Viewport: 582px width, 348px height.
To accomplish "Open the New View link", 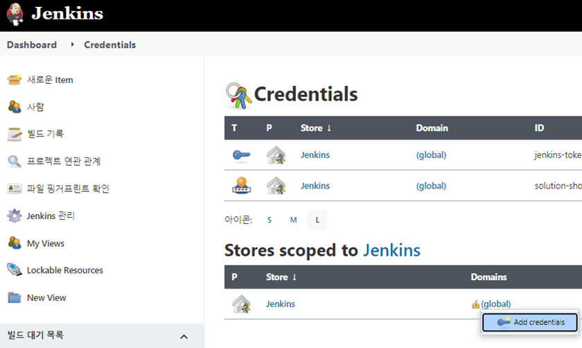I will (46, 298).
